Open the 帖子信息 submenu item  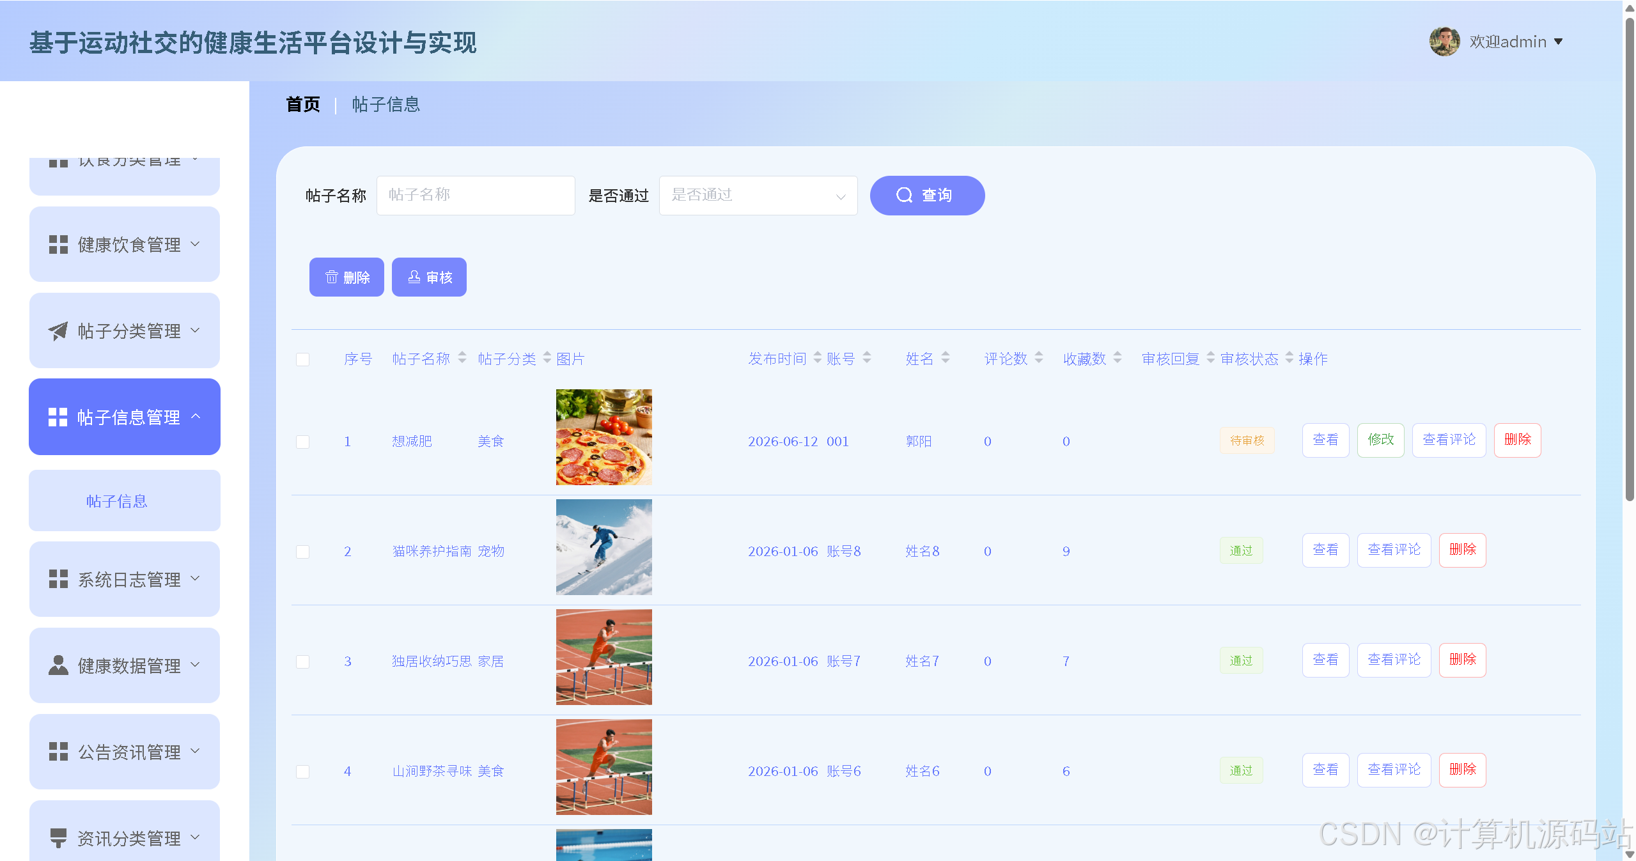(125, 500)
